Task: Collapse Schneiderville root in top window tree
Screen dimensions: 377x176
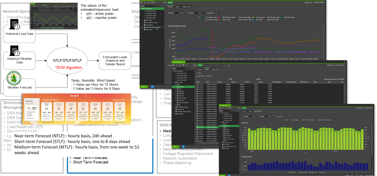Action: [x=141, y=9]
